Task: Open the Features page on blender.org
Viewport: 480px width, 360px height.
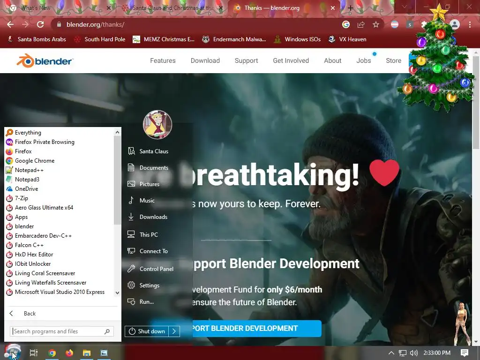Action: pos(163,60)
